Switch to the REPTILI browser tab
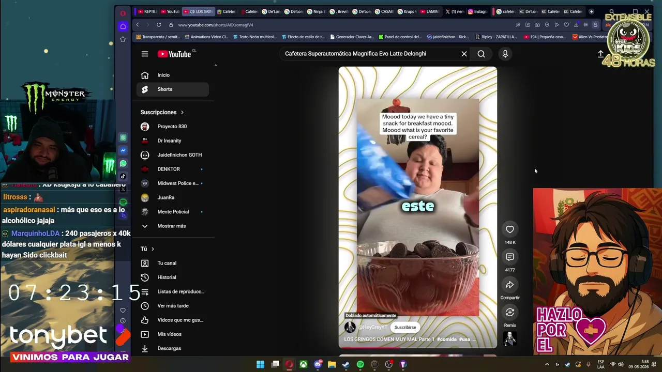Screen dimensions: 662x372 147,11
